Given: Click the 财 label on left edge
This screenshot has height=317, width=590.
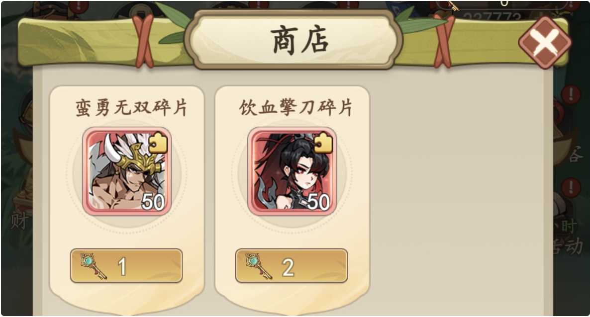Looking at the screenshot, I should click(x=19, y=221).
